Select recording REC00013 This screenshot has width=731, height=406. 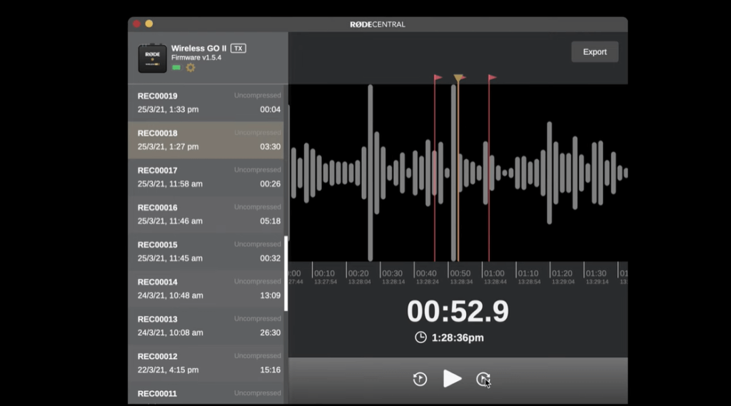pyautogui.click(x=206, y=326)
